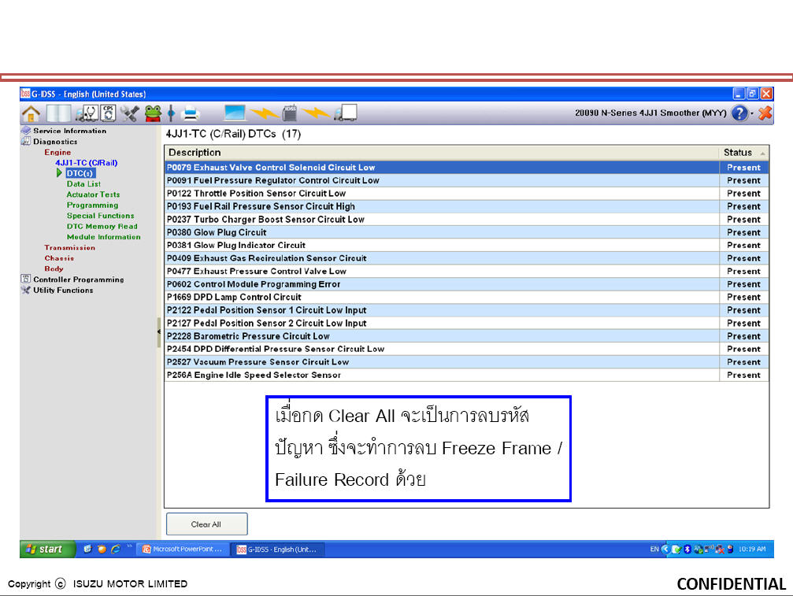Select P0409 Exhaust Gas Recirculation Sensor row
The width and height of the screenshot is (793, 596).
tap(466, 258)
